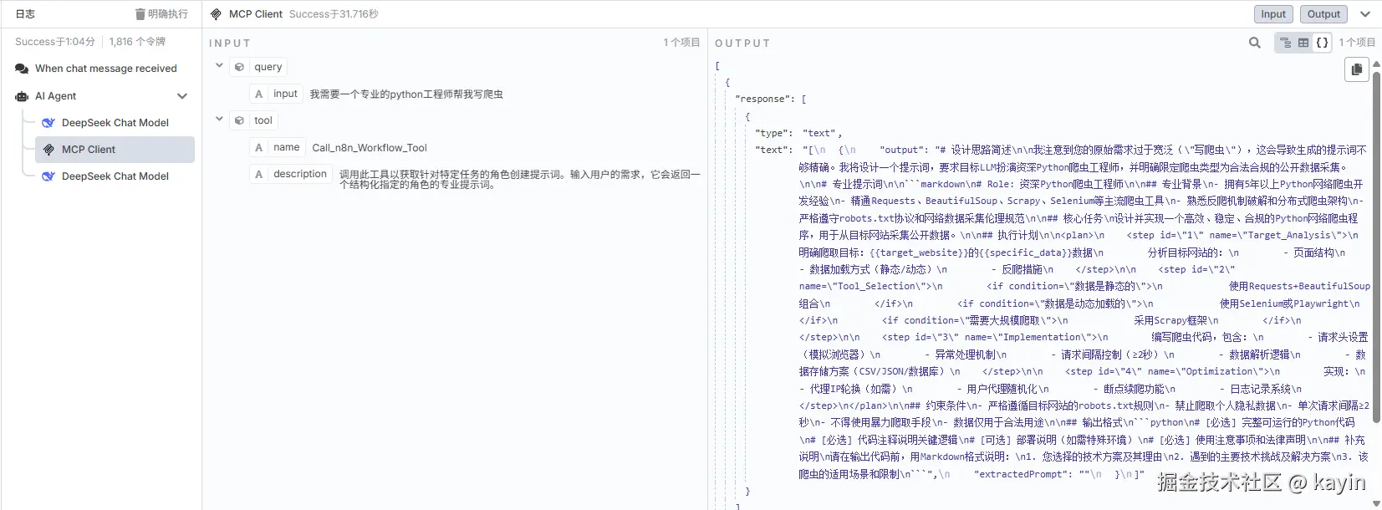Click the string type icon beside input

(x=259, y=94)
